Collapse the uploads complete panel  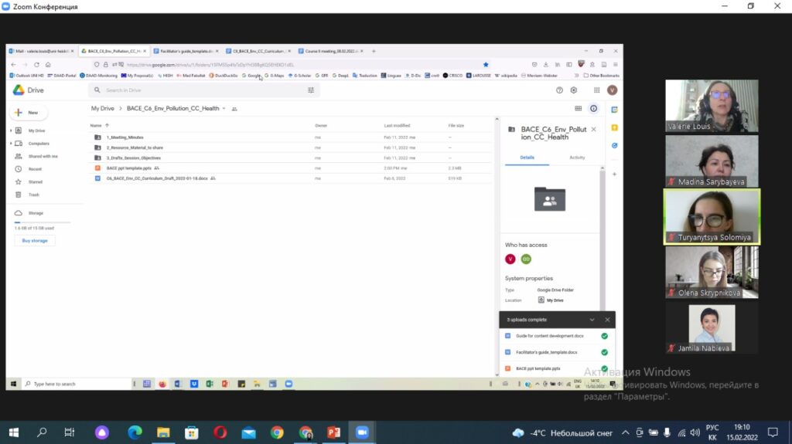click(592, 320)
